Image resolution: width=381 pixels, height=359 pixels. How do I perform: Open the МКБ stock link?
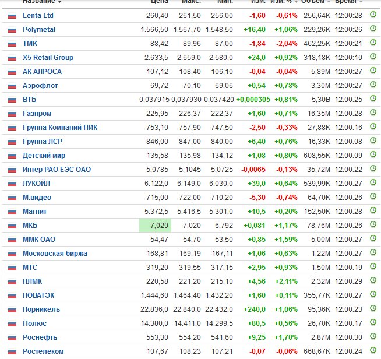tap(30, 226)
